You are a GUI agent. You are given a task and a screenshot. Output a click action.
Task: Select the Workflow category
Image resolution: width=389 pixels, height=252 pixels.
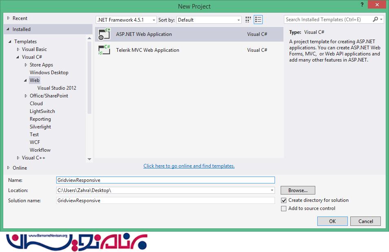[x=40, y=150]
